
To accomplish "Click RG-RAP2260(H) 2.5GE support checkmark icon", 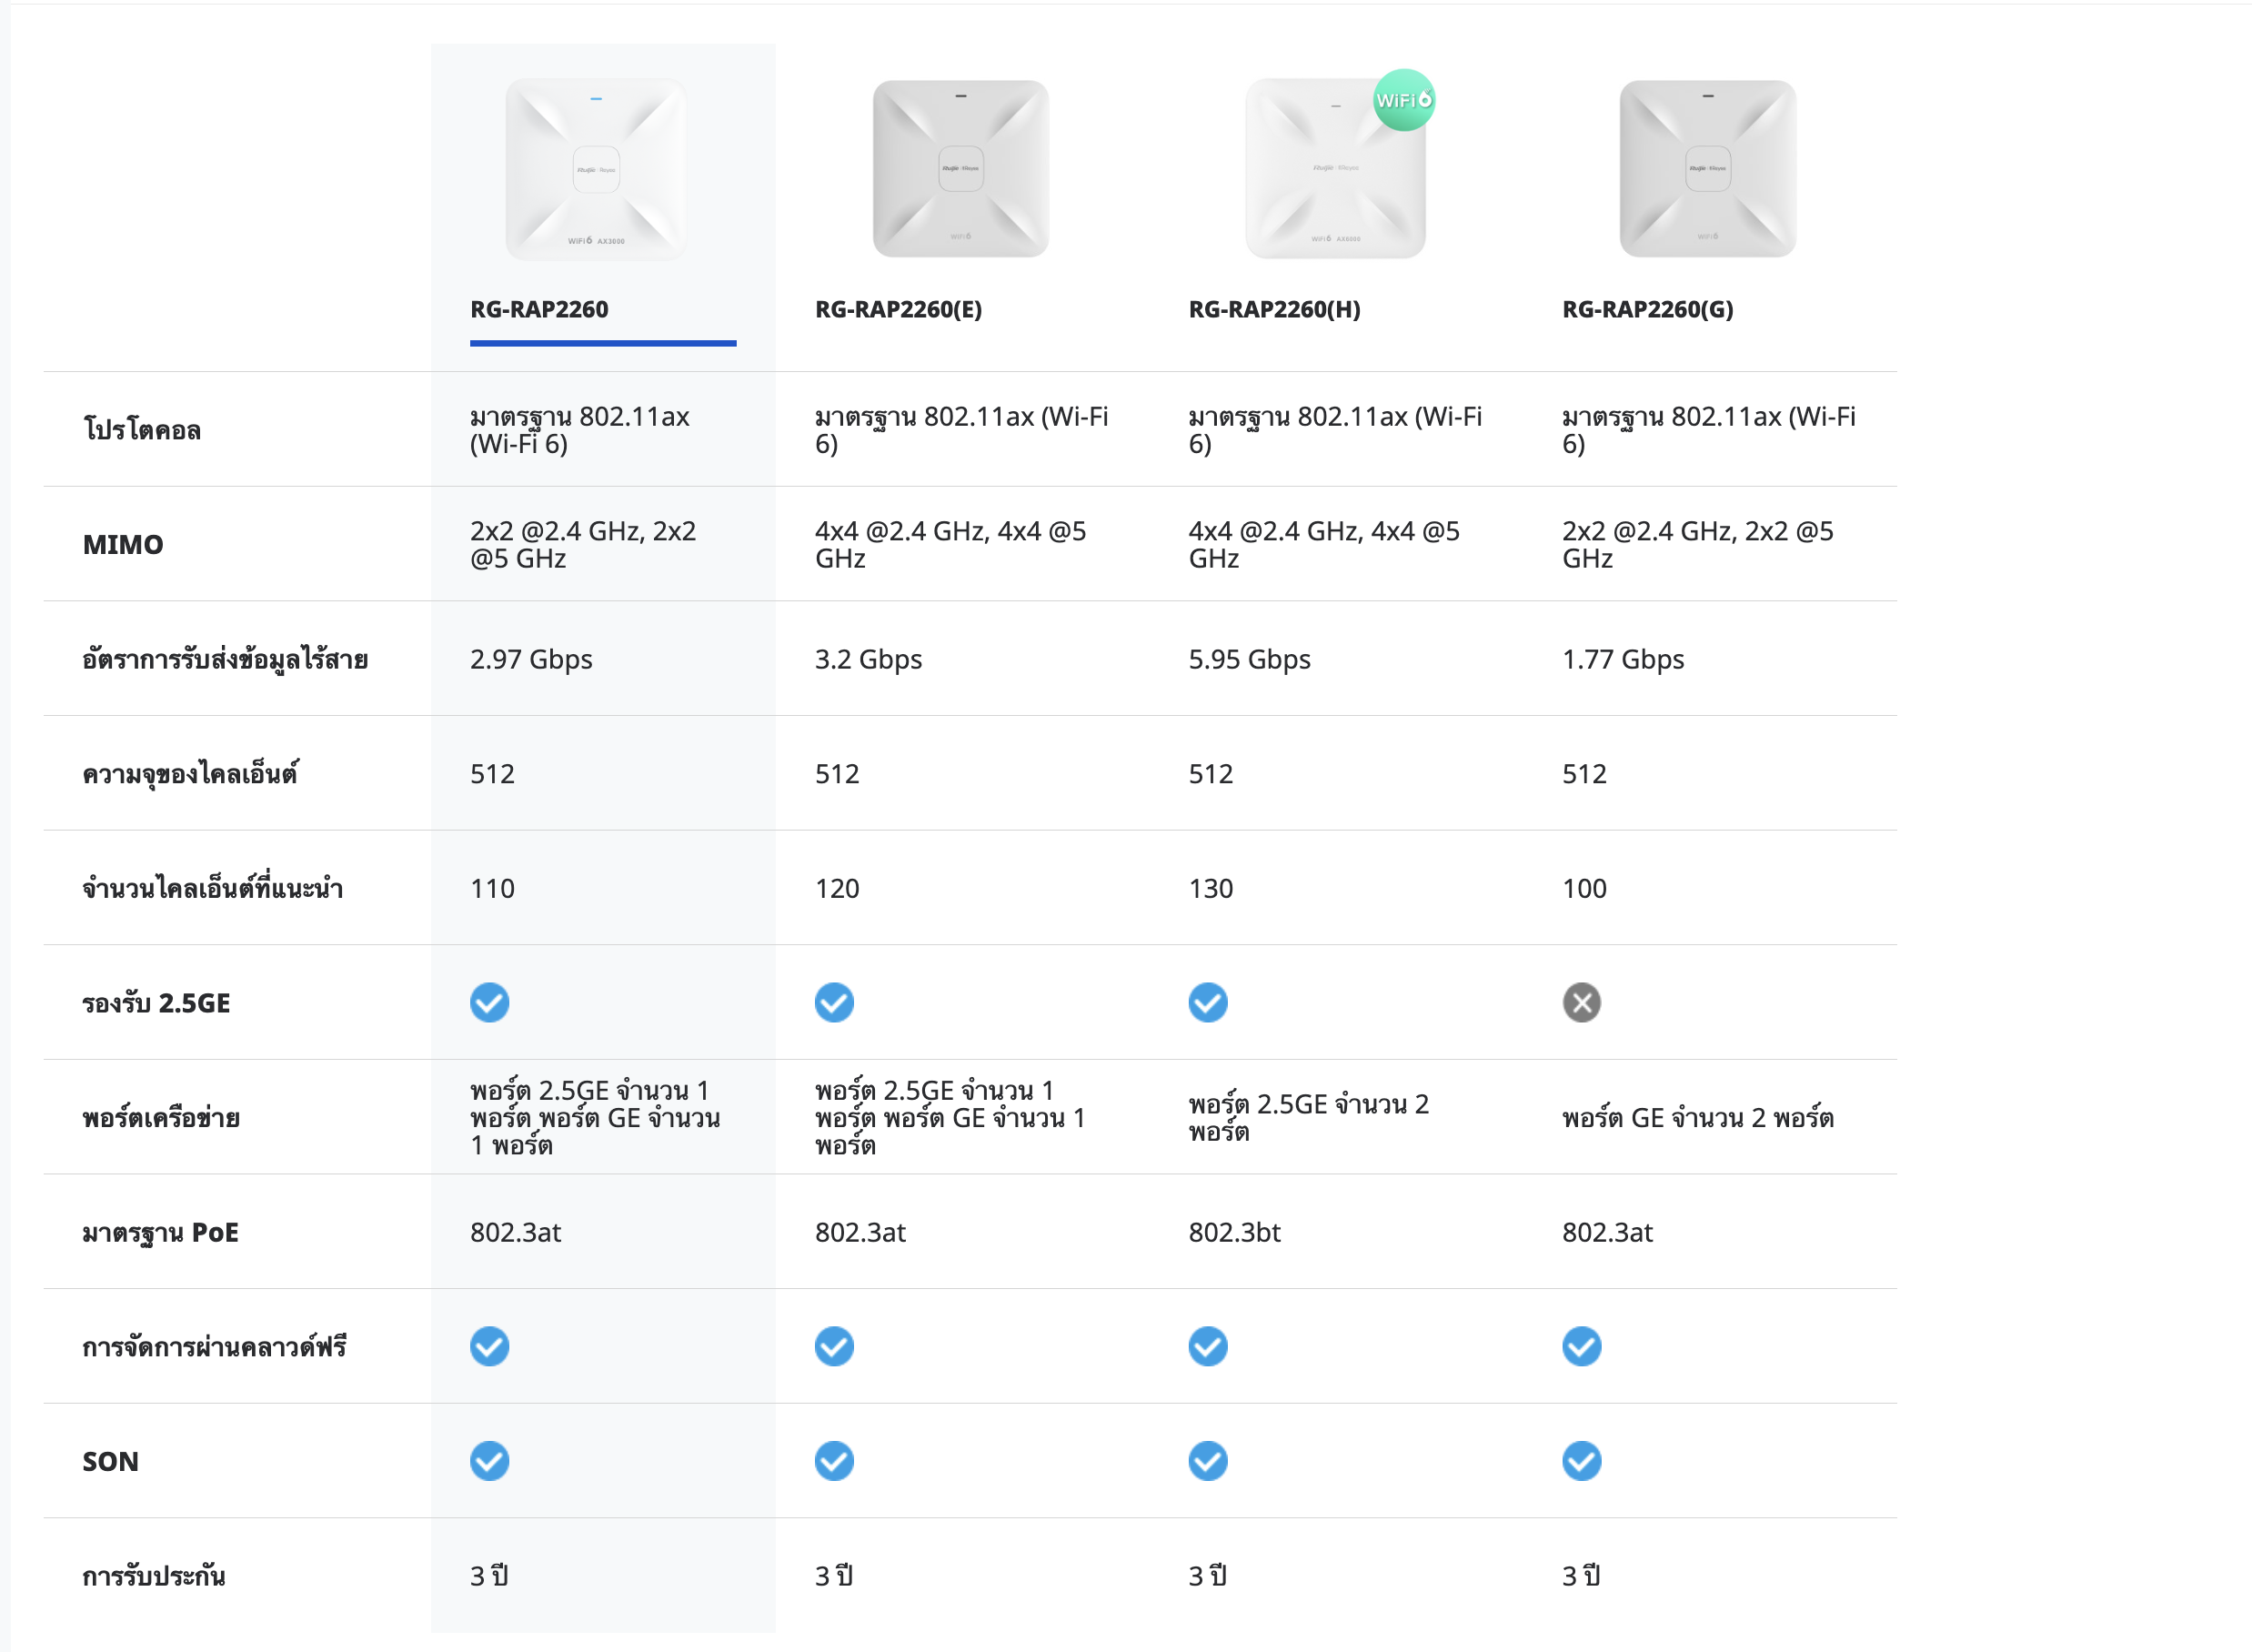I will coord(1208,1002).
